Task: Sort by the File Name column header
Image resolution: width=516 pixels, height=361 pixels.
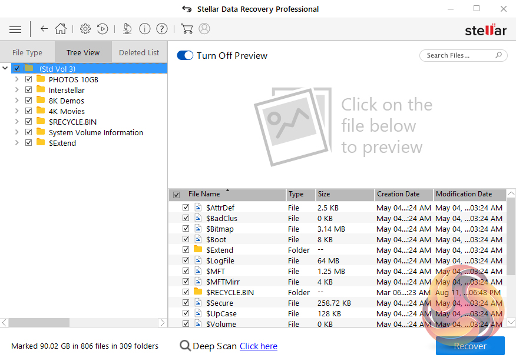Action: pos(227,195)
